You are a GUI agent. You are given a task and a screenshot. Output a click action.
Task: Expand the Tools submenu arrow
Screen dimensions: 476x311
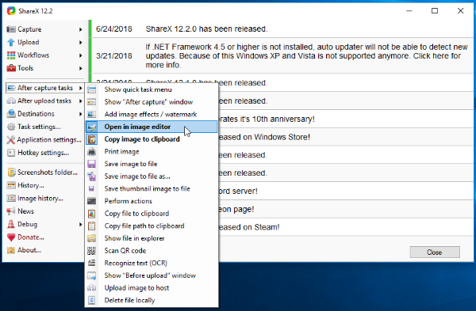(x=80, y=68)
